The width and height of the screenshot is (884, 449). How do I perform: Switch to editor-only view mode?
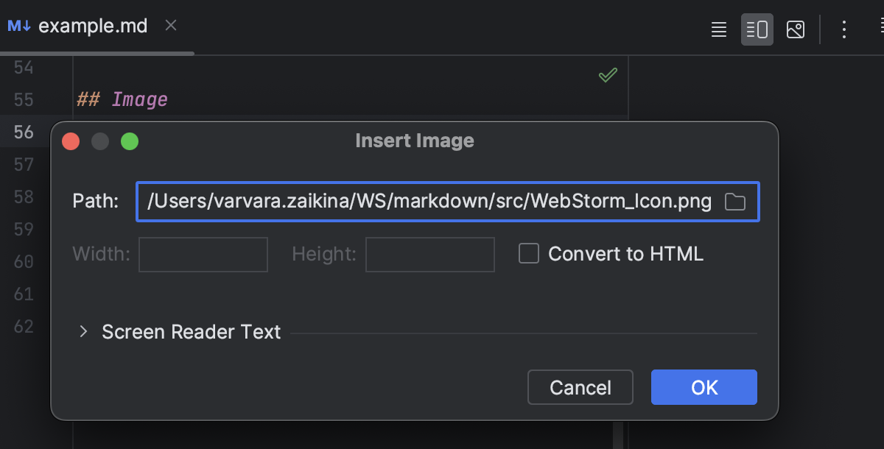point(718,29)
